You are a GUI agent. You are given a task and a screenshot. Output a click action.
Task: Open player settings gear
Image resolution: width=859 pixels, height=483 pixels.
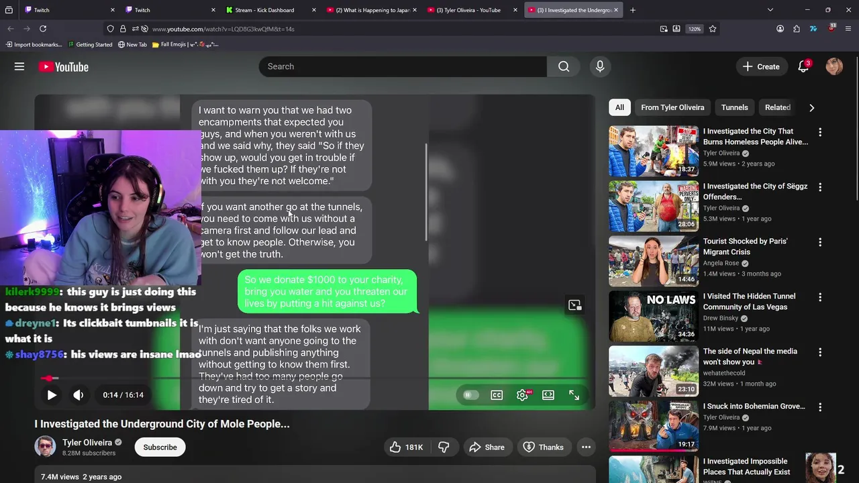pyautogui.click(x=522, y=395)
